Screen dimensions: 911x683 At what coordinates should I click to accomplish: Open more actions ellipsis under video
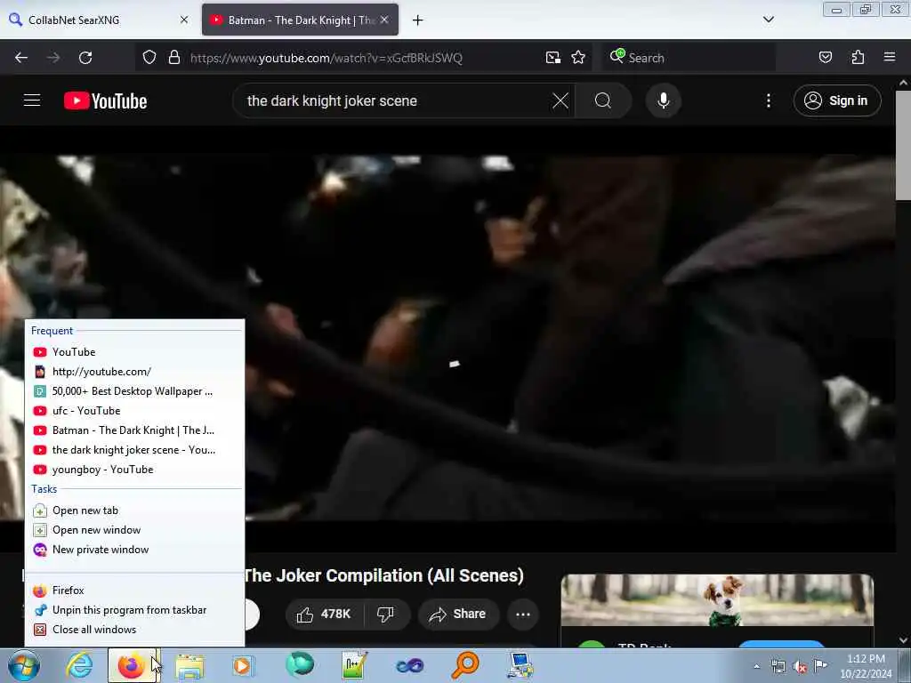tap(523, 614)
